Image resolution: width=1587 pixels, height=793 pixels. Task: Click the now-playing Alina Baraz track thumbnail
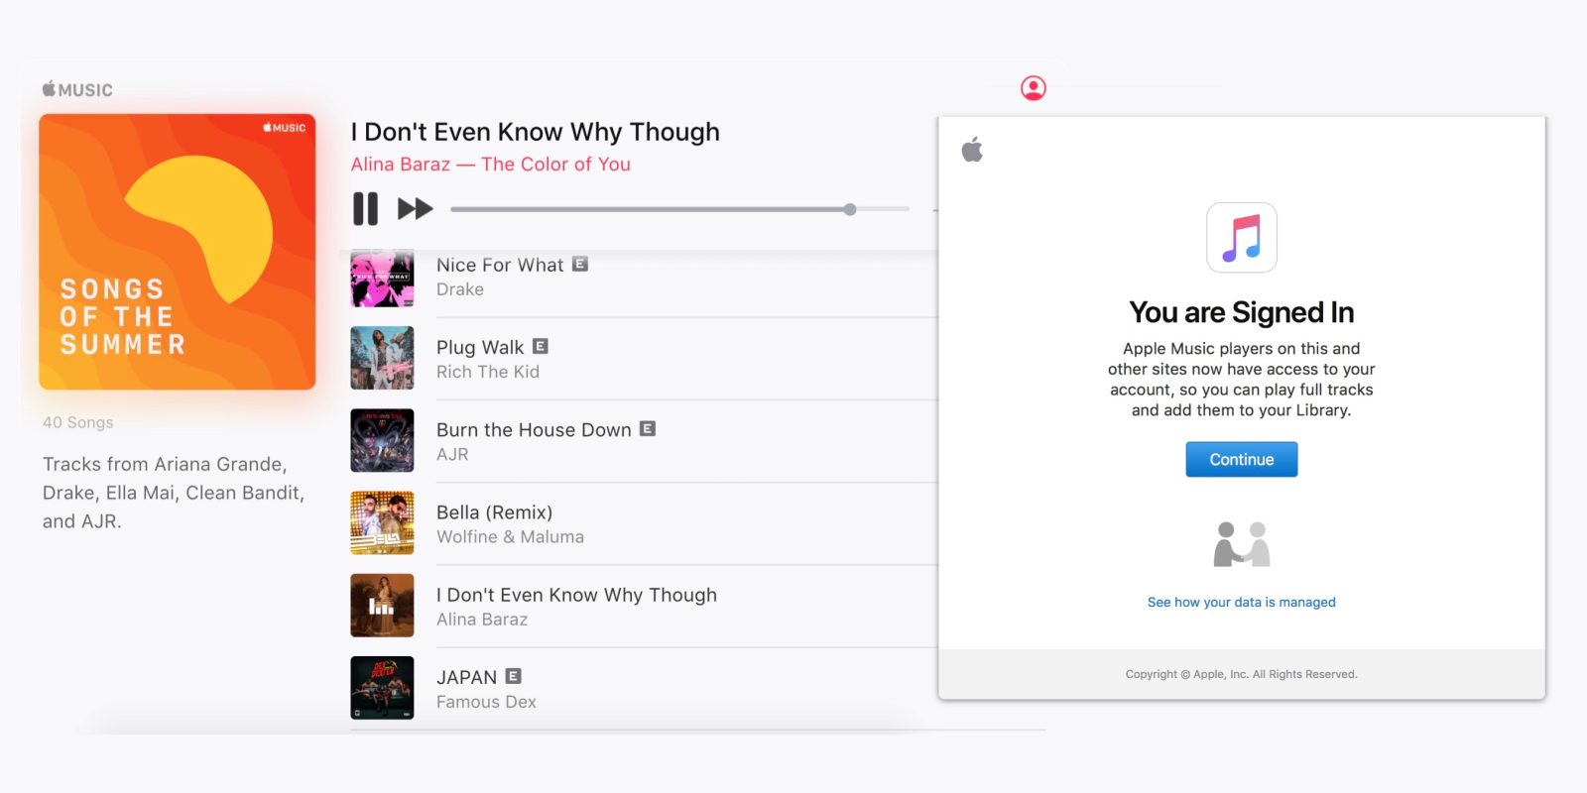click(x=382, y=606)
